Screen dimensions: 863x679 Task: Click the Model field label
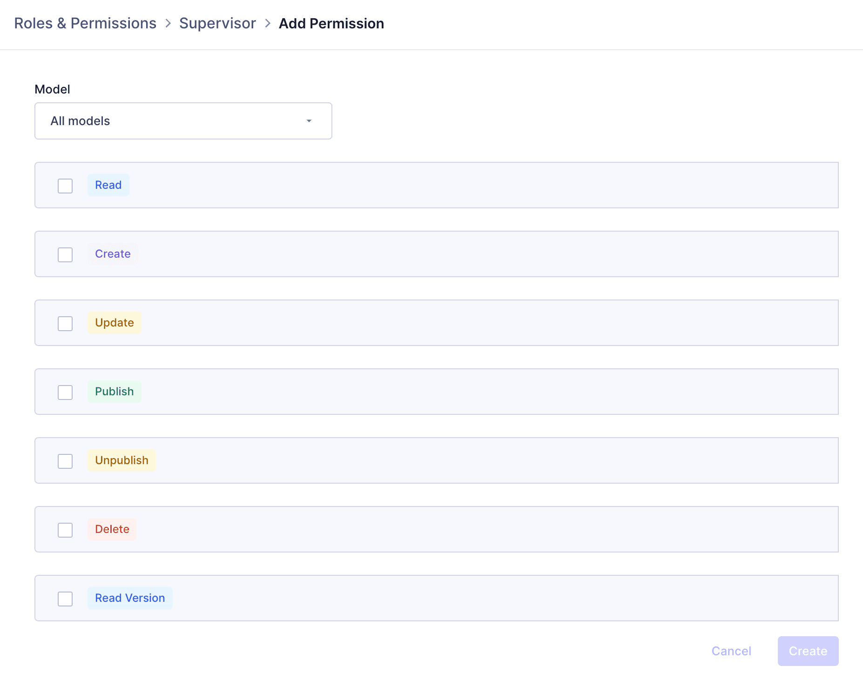tap(52, 89)
